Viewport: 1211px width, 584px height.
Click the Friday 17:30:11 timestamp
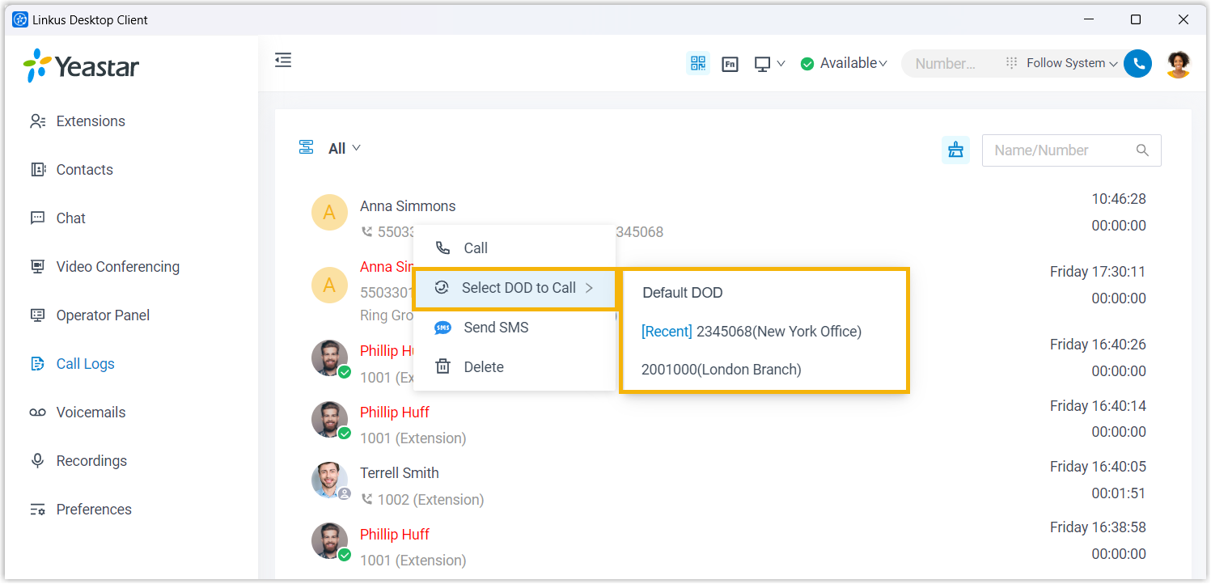(1098, 272)
